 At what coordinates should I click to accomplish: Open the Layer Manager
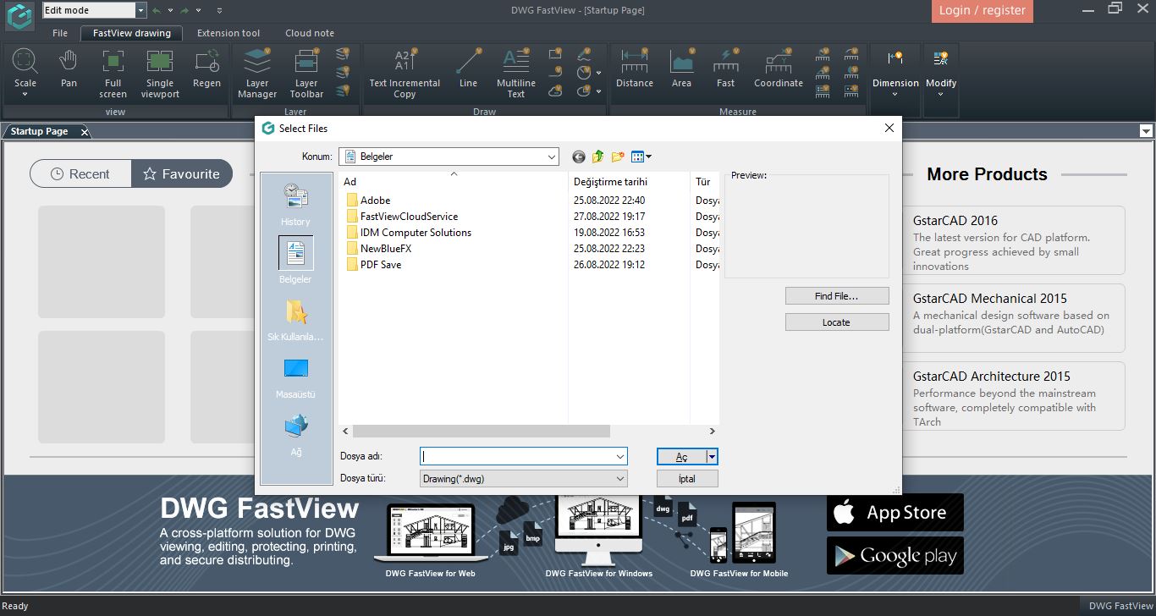[256, 74]
